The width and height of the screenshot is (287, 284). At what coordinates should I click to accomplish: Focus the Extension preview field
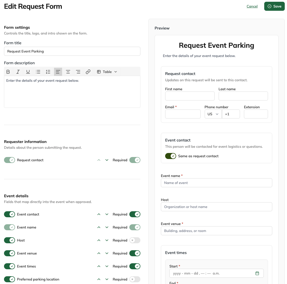256,114
